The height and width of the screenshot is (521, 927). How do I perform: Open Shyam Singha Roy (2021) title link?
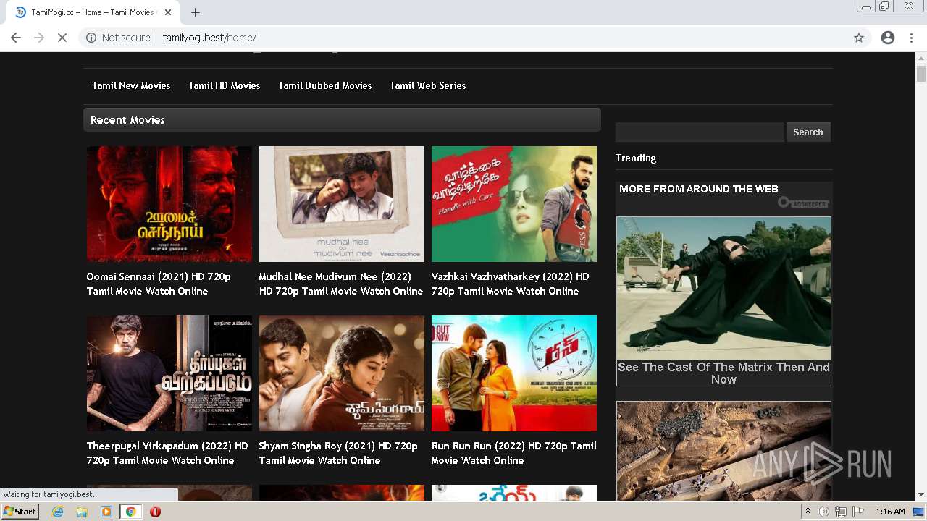pos(338,453)
